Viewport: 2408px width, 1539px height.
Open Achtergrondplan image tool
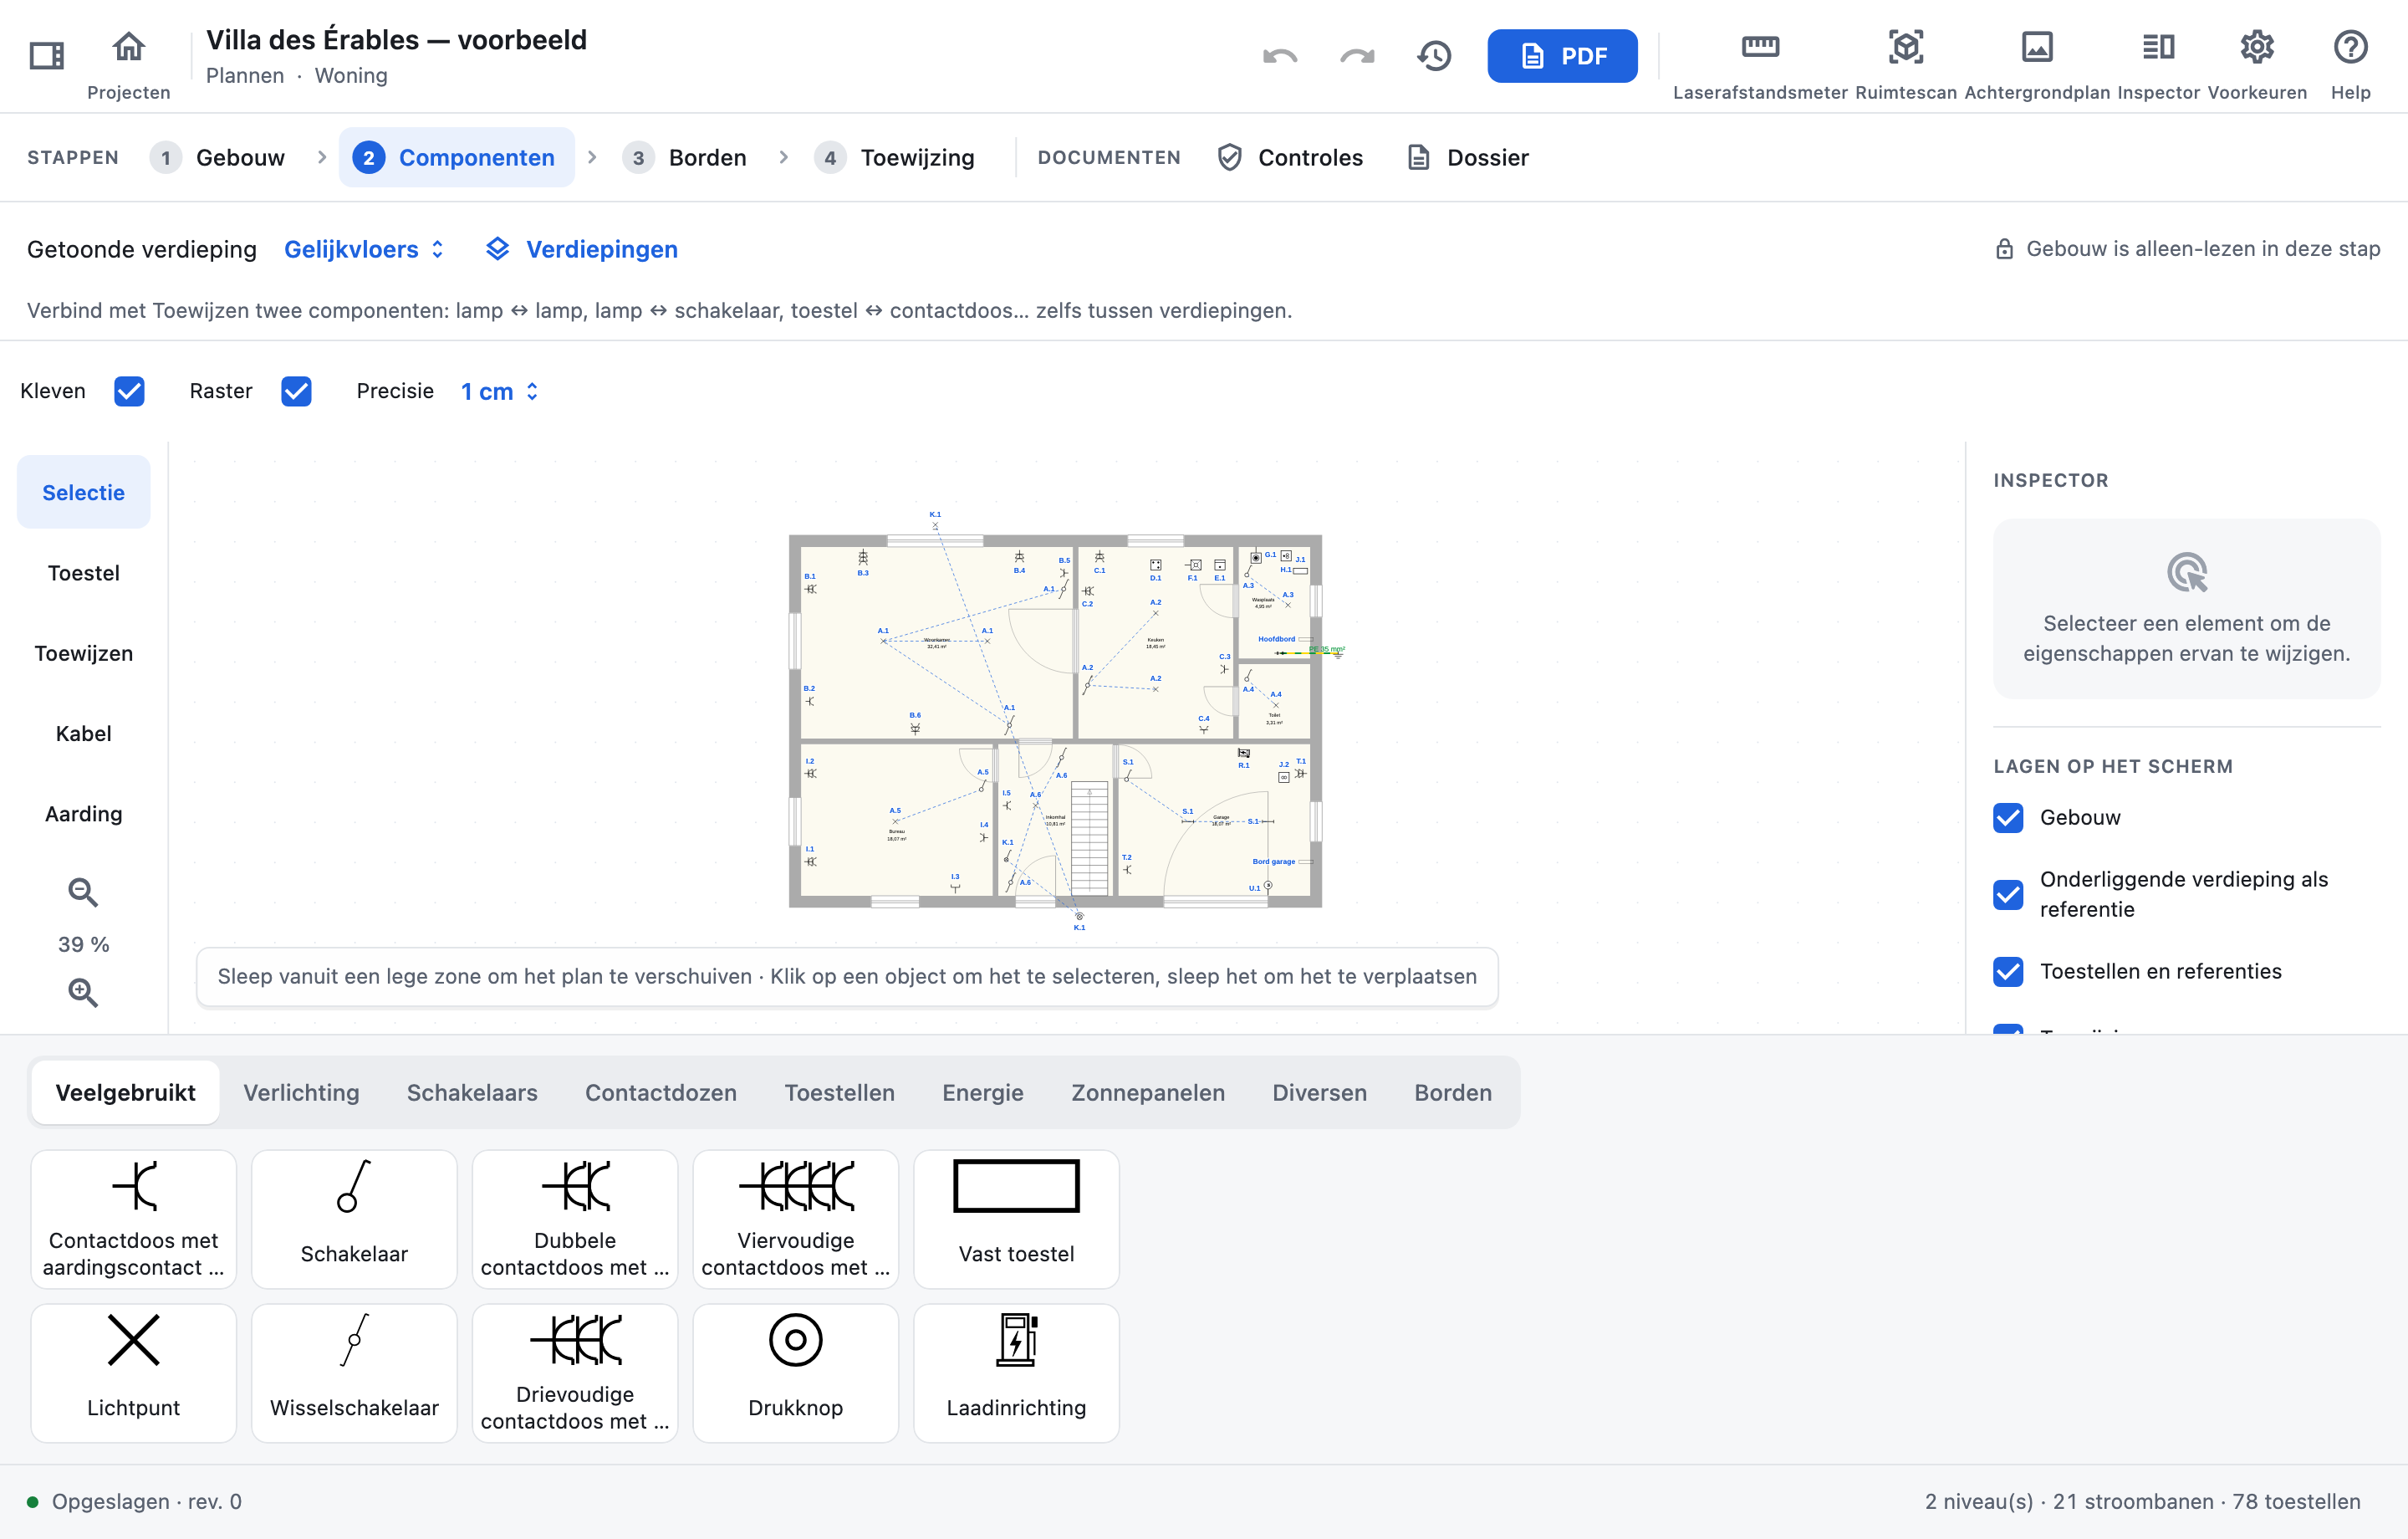(x=2037, y=64)
